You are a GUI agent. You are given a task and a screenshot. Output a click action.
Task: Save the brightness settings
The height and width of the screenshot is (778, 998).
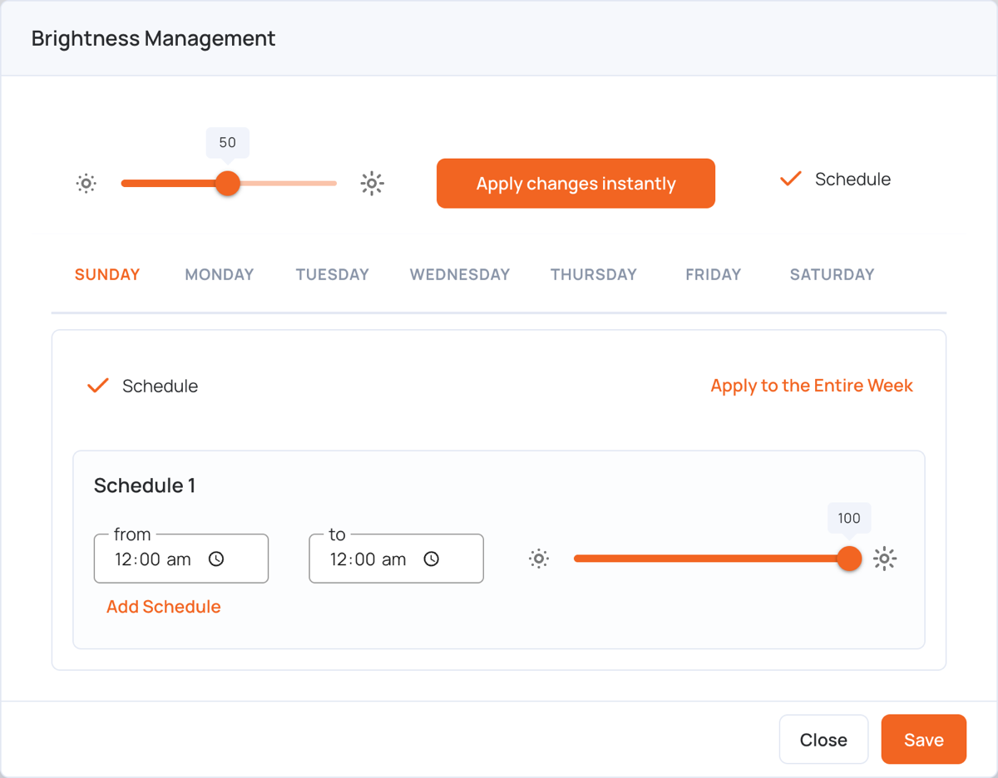pyautogui.click(x=924, y=739)
